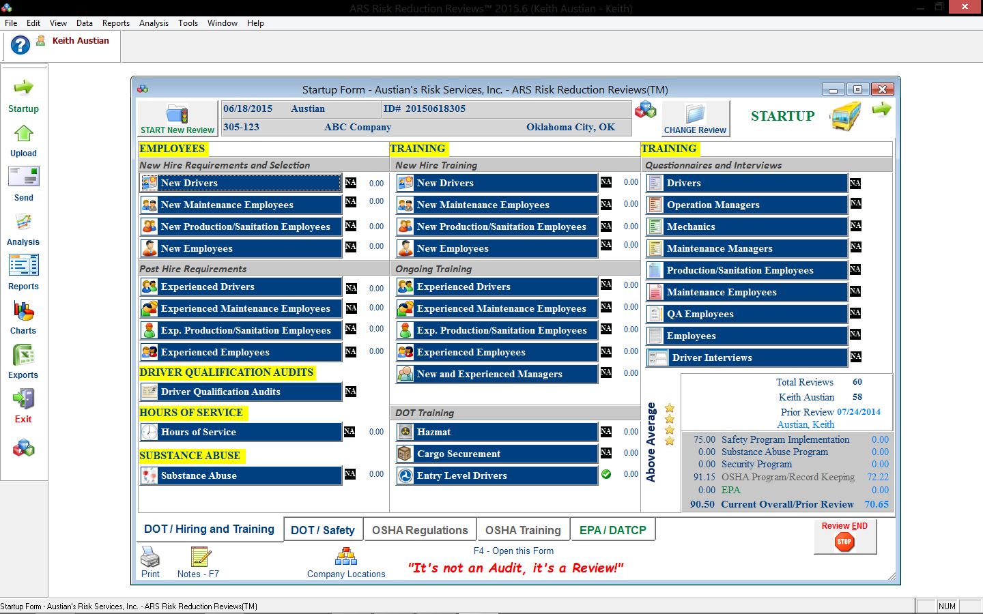Open New Maintenance Employees hiring requirements
This screenshot has width=983, height=614.
240,205
